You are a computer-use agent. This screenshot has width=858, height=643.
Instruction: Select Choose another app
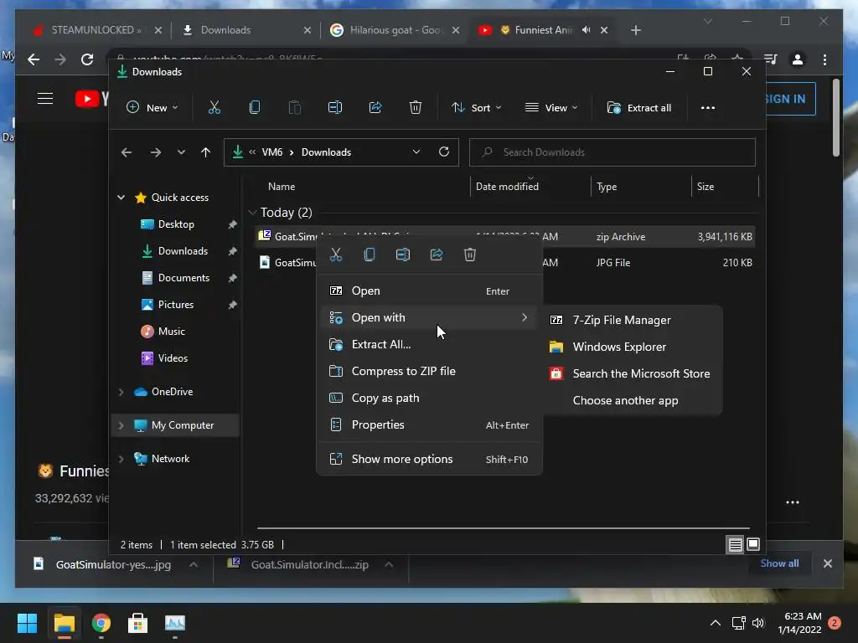pos(633,401)
